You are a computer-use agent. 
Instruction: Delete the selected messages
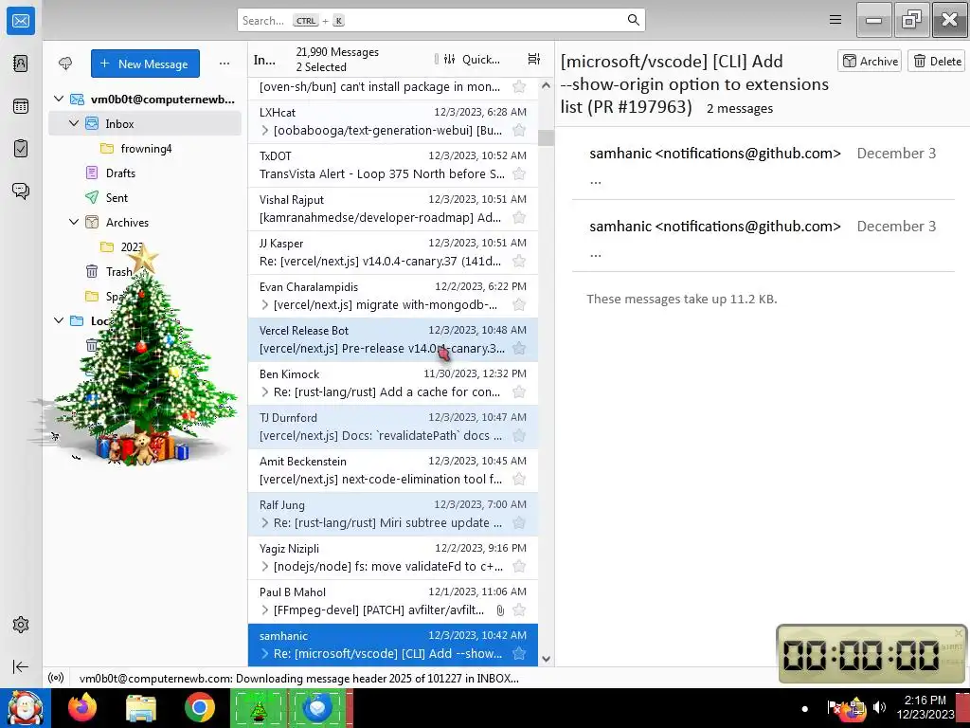click(x=937, y=61)
